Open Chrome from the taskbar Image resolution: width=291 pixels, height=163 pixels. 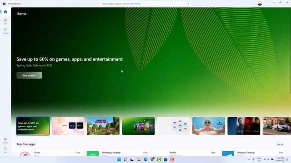[x=152, y=159]
